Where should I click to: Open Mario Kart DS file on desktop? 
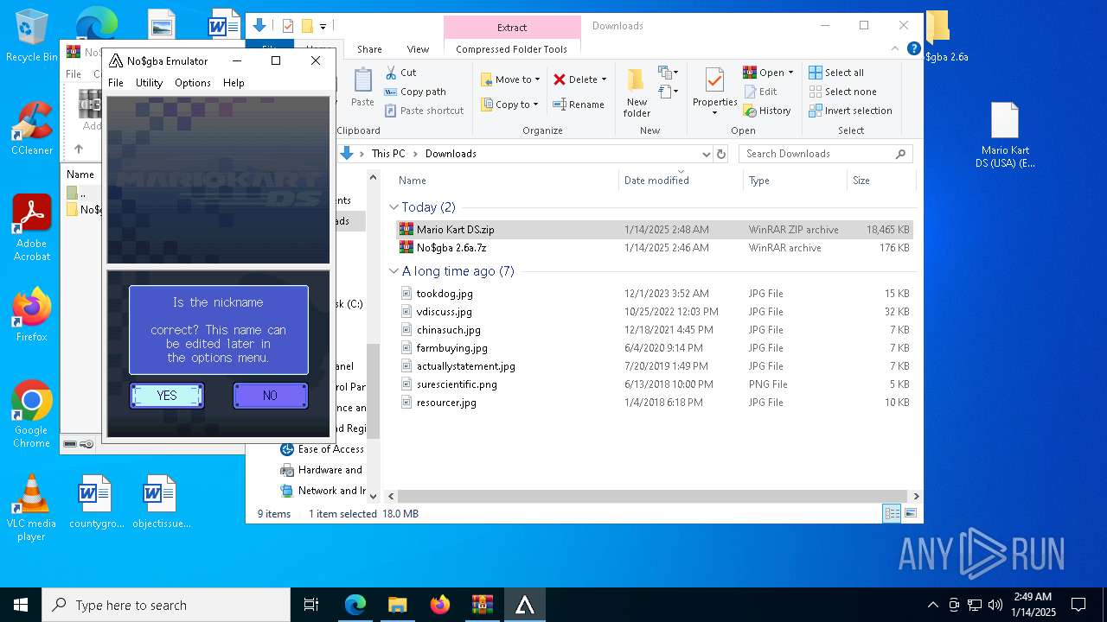tap(1005, 136)
